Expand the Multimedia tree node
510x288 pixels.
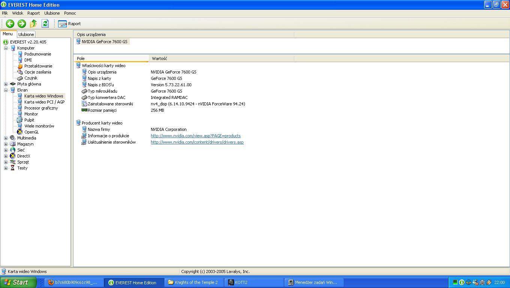point(6,138)
